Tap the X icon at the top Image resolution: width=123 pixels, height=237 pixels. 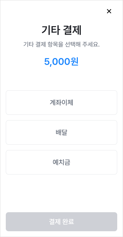[109, 11]
